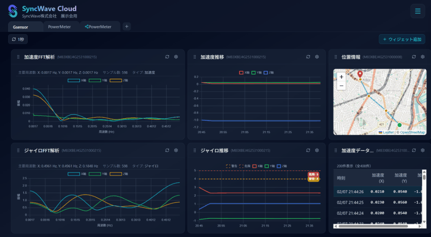Image resolution: width=431 pixels, height=237 pixels.
Task: Open settings gear of ジャイロ推移 widget
Action: [x=317, y=151]
